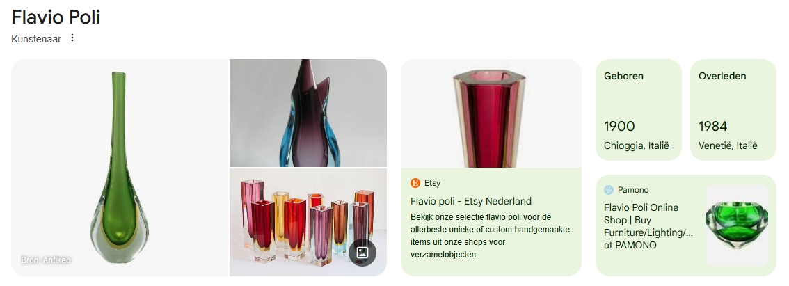The image size is (789, 286).
Task: Click the Venetië, Italië place of death
Action: (728, 145)
